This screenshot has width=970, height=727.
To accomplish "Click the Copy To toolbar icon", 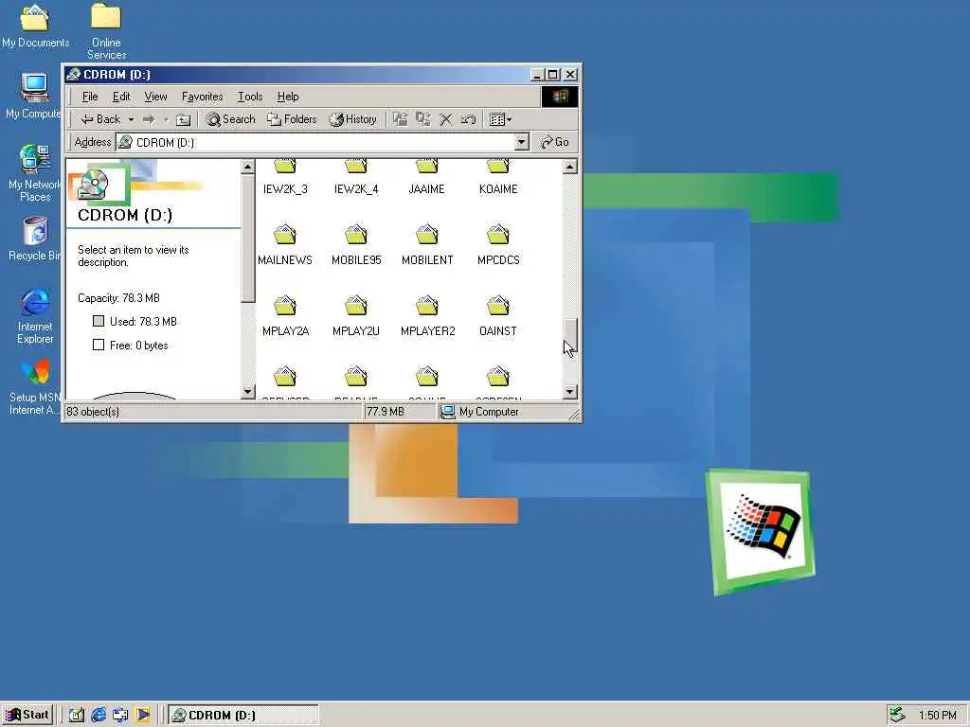I will point(423,119).
